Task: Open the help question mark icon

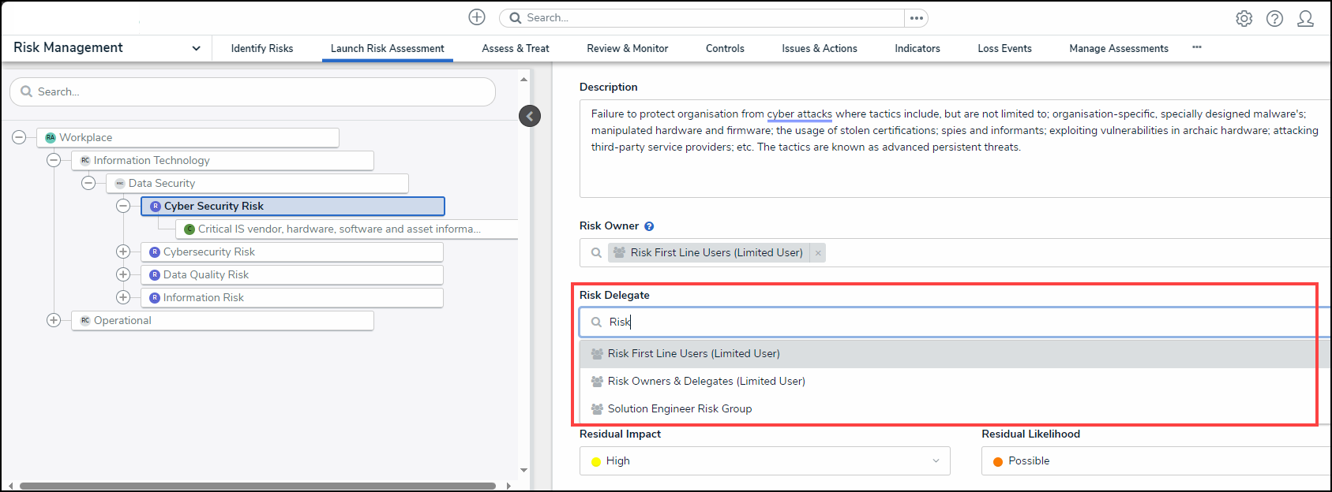Action: 1274,18
